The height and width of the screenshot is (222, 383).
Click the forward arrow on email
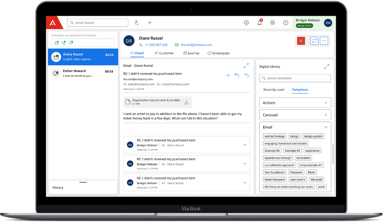click(227, 75)
